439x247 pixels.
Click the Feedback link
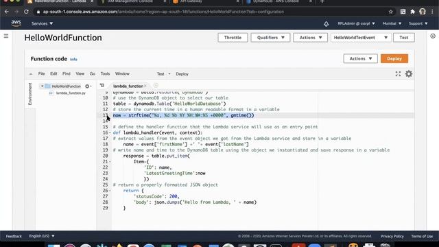14,236
